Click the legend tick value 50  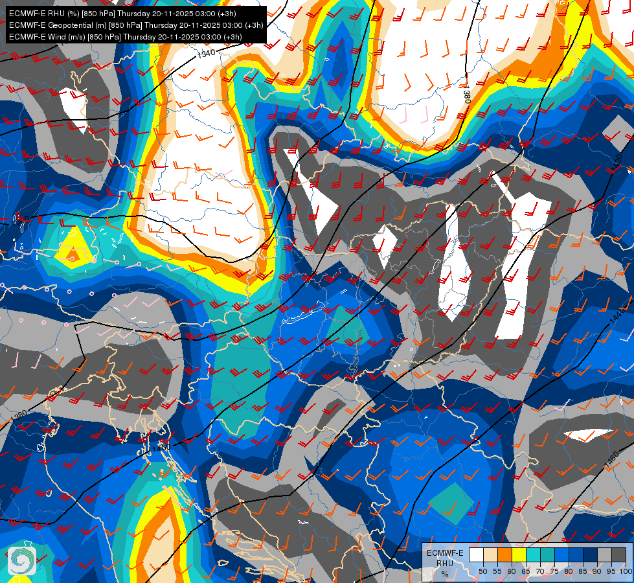point(483,572)
